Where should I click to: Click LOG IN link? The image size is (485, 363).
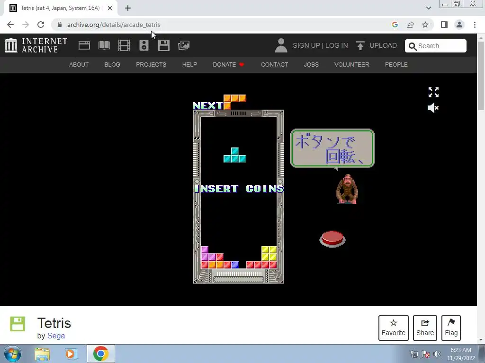337,45
